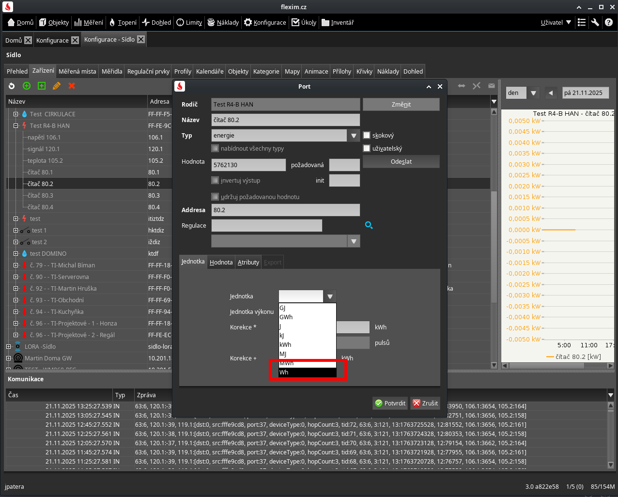Click the Potvrdit button
Image resolution: width=618 pixels, height=497 pixels.
[x=390, y=403]
